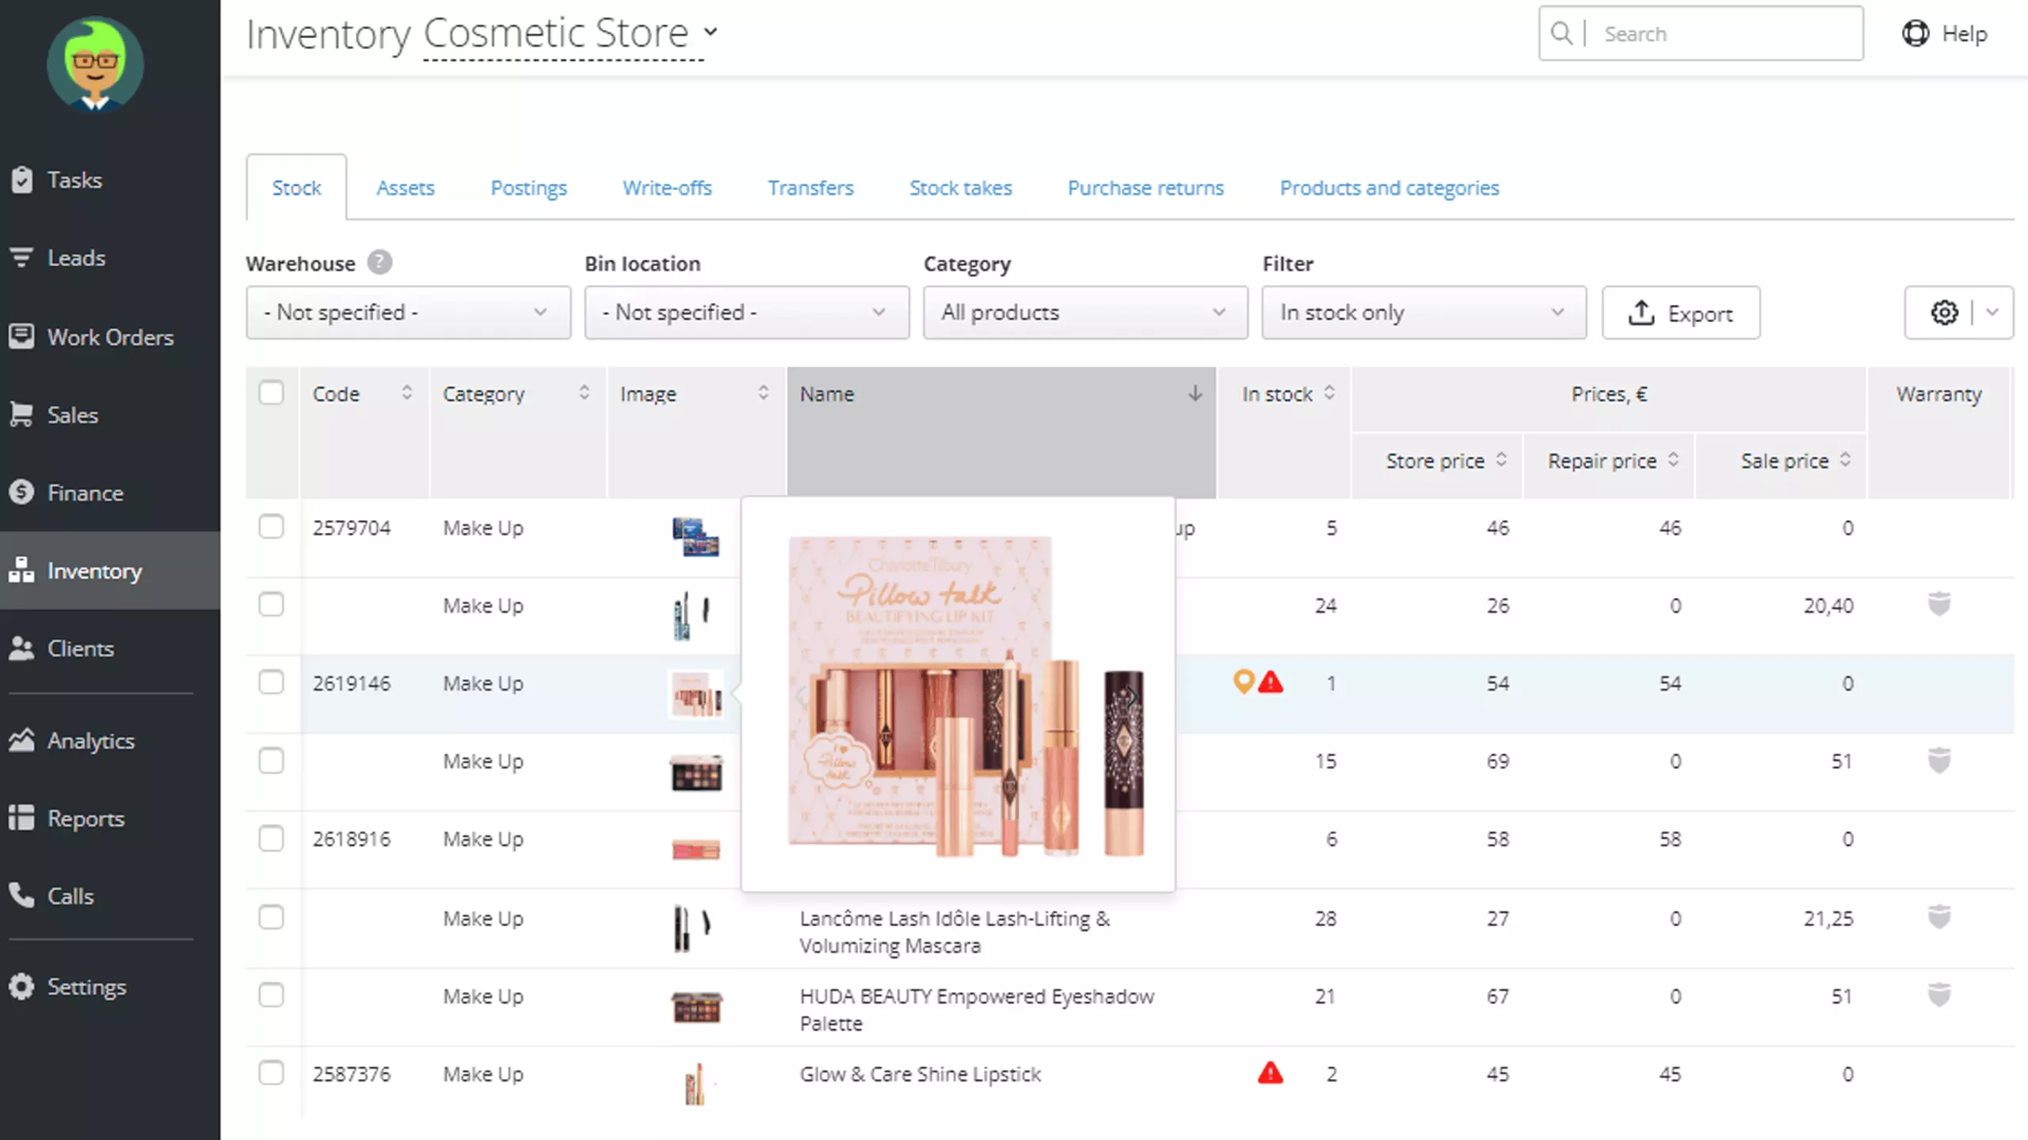Tick checkbox for code 2587376
Viewport: 2028px width, 1140px height.
click(271, 1073)
